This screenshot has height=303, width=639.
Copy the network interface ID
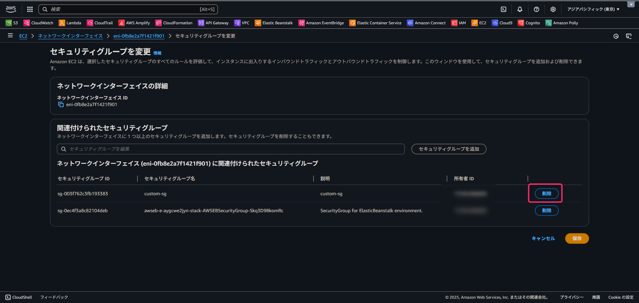tap(61, 104)
